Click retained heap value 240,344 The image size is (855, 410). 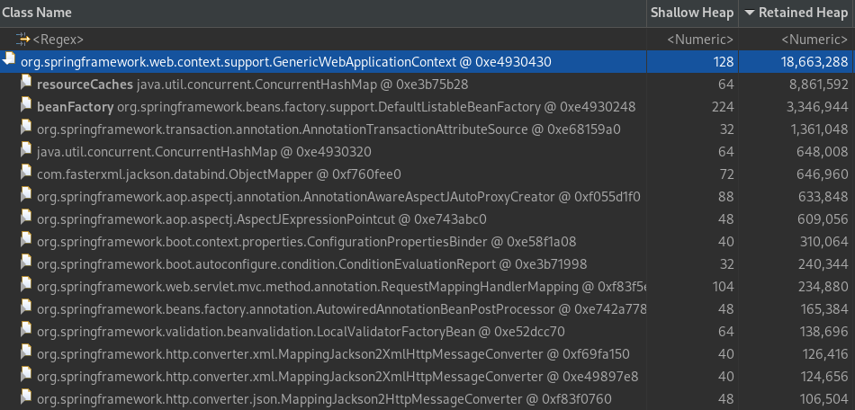823,264
